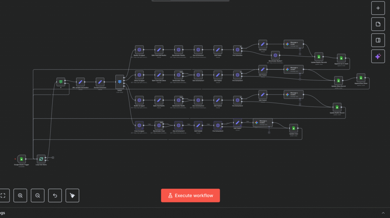Add a tool under Message a model3
The image size is (390, 218).
point(269,132)
